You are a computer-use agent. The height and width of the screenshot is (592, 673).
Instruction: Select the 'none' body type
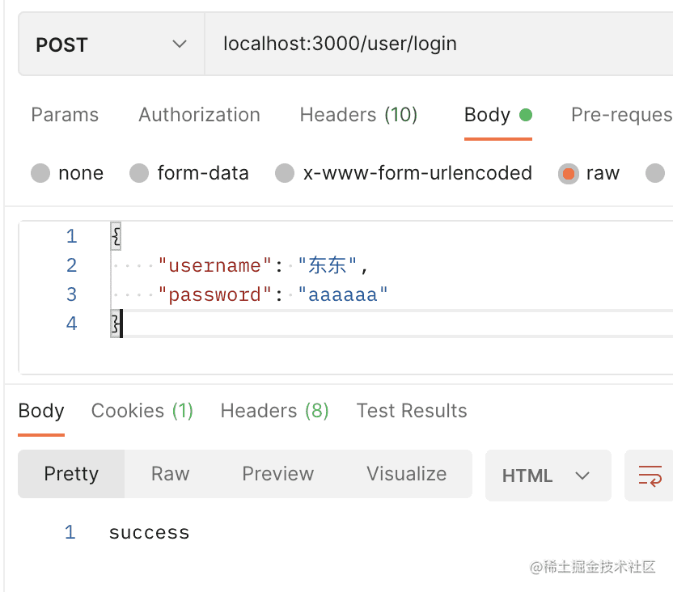(40, 173)
